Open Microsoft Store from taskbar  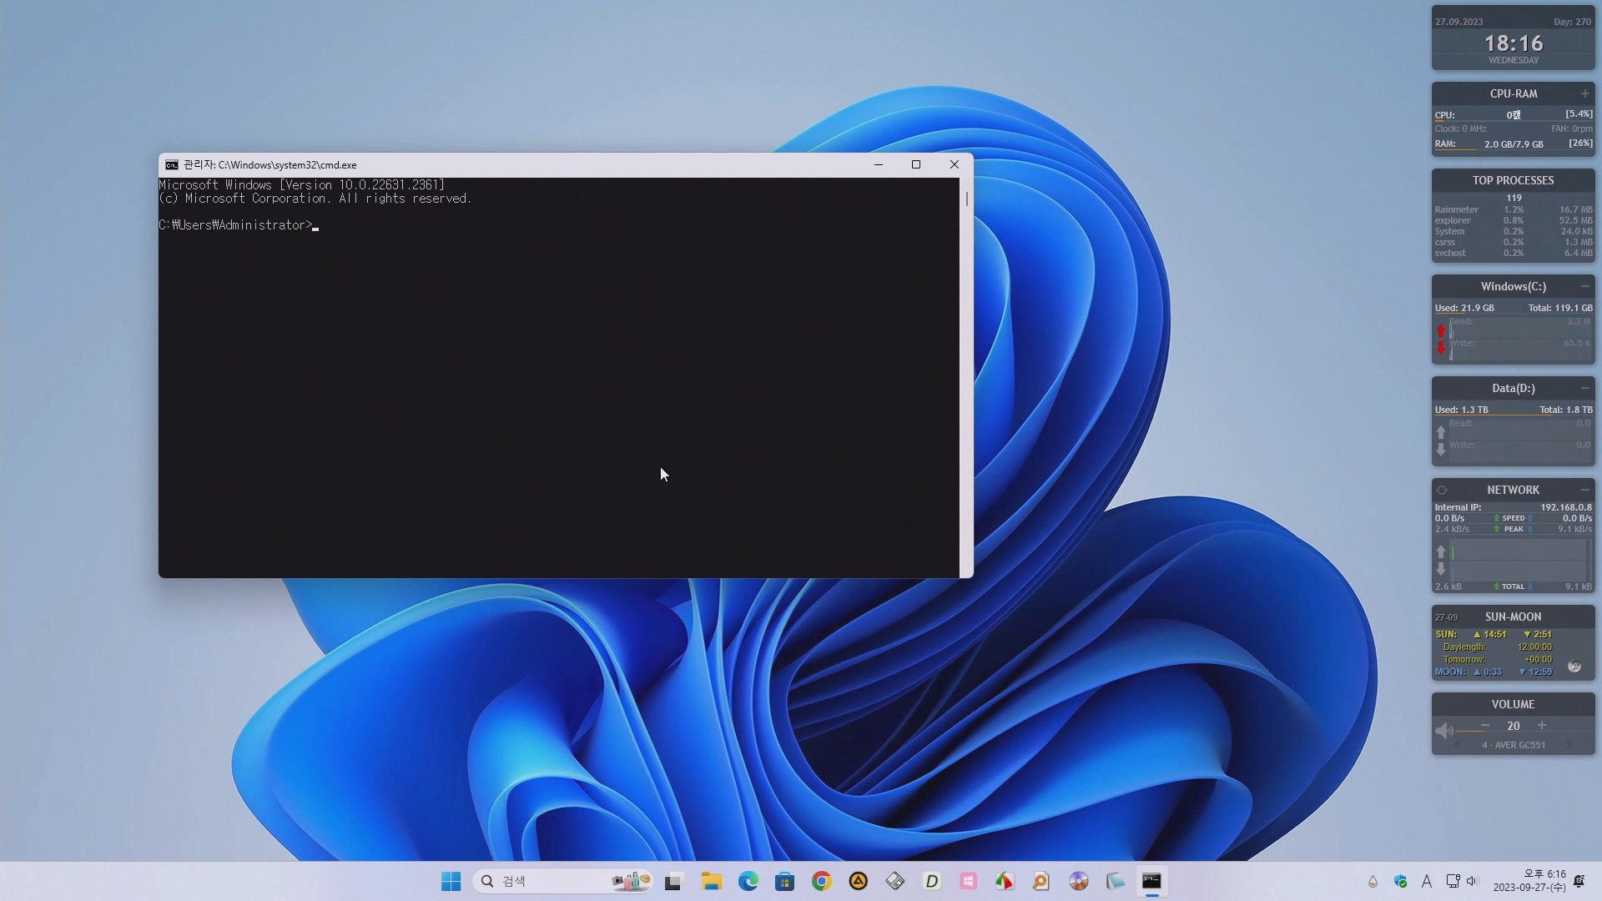[x=784, y=881]
